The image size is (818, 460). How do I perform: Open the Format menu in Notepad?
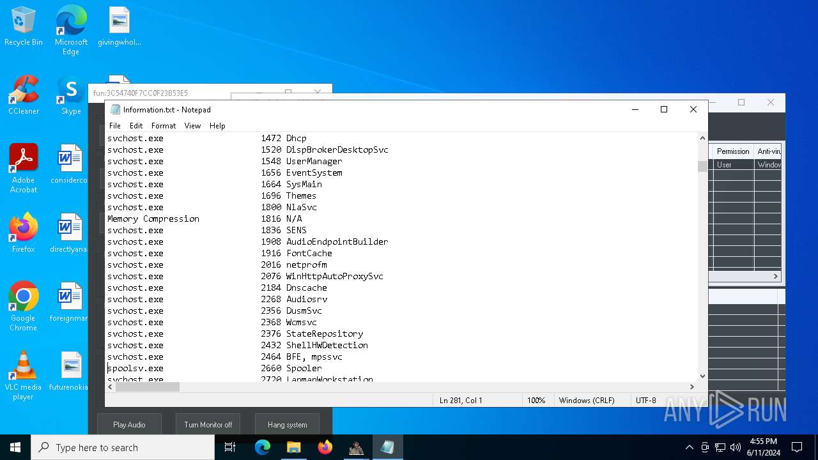pos(164,126)
